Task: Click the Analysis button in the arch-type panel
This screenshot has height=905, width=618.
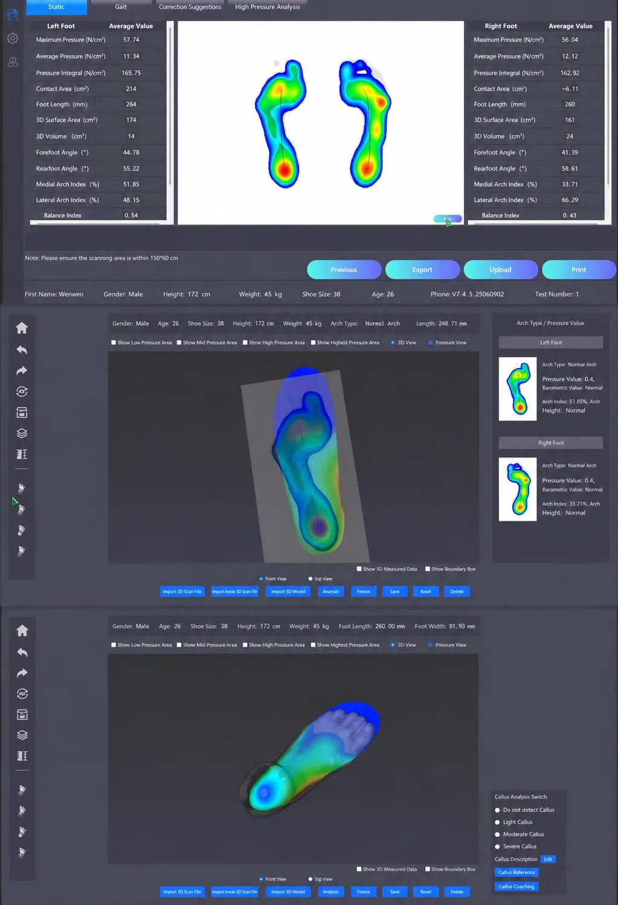Action: [x=330, y=591]
